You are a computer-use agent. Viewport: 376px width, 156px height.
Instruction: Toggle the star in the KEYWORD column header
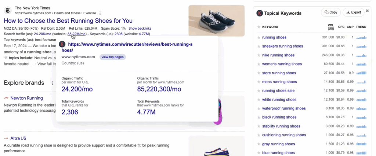tap(259, 27)
